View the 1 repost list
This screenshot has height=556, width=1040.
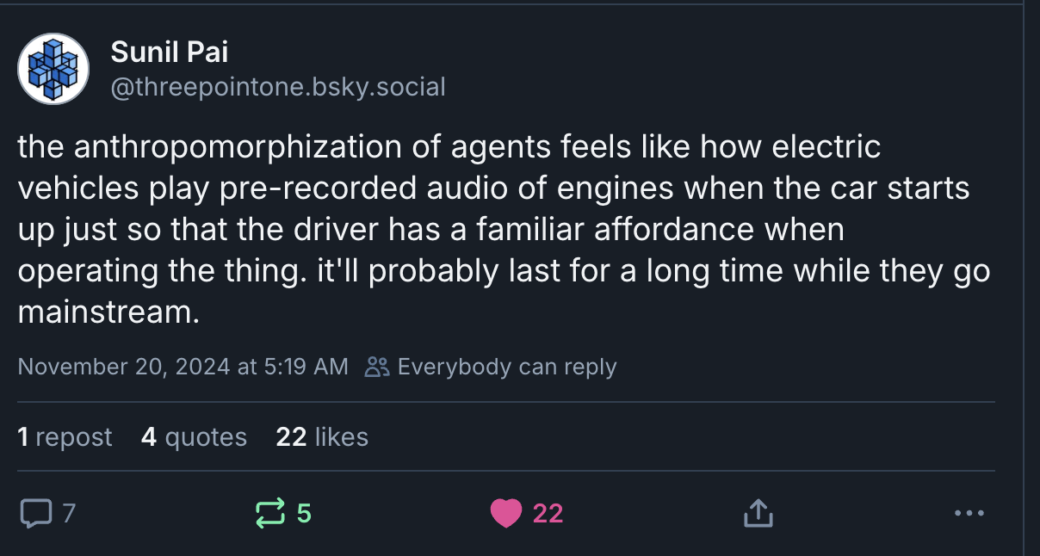pos(65,436)
